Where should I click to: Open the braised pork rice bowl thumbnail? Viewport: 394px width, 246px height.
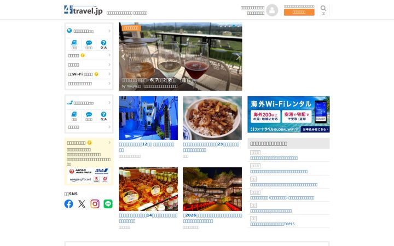pos(212,118)
